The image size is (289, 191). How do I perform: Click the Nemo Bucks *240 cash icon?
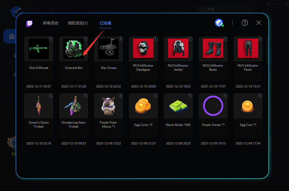(x=178, y=106)
